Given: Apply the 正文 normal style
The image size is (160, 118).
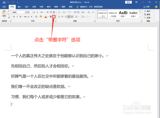Looking at the screenshot, I should click(102, 14).
